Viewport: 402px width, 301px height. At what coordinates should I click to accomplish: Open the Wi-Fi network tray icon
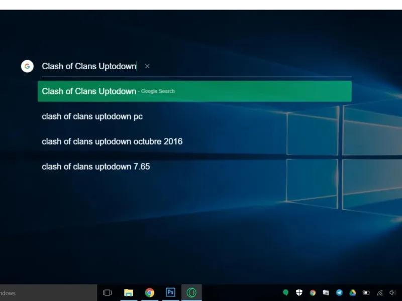(x=380, y=293)
